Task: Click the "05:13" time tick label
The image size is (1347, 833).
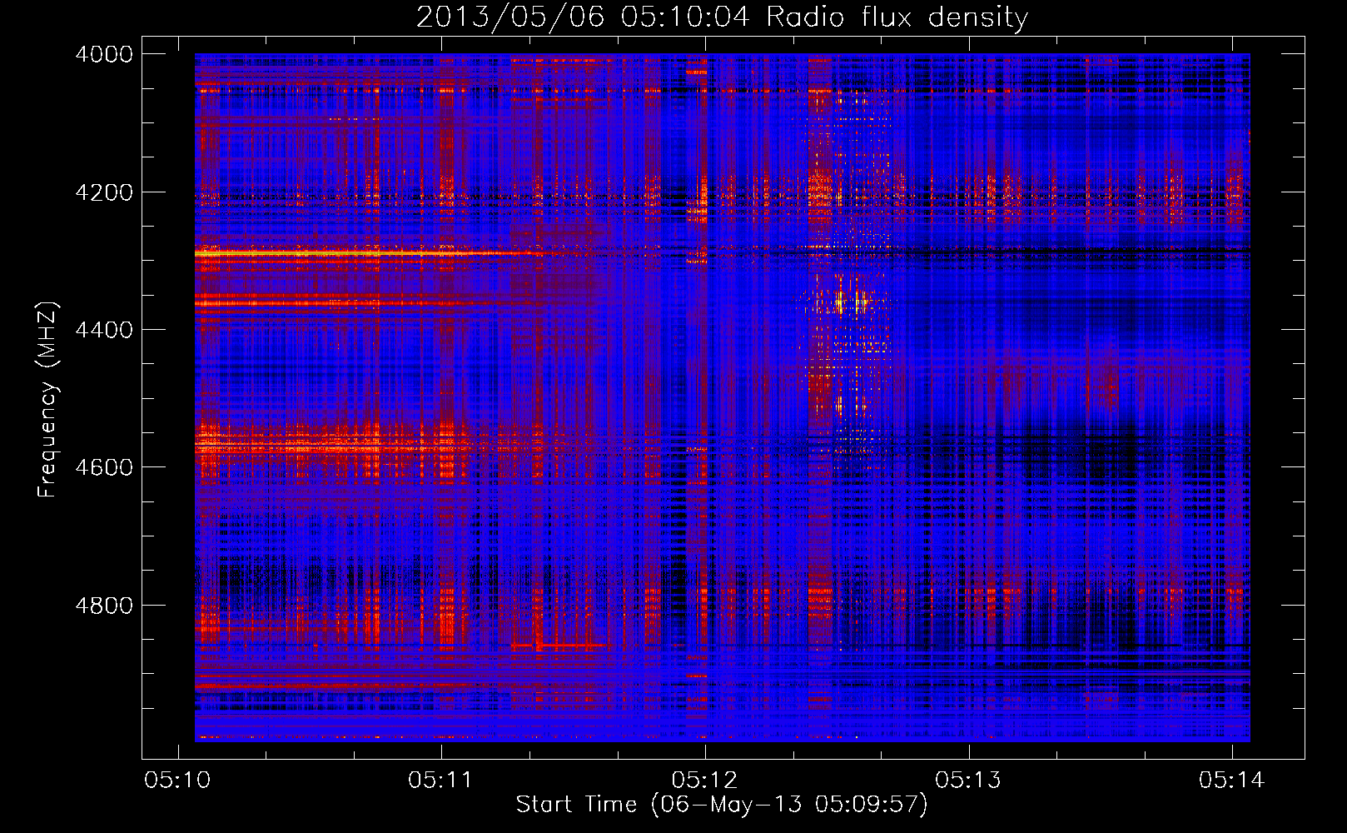Action: tap(967, 781)
